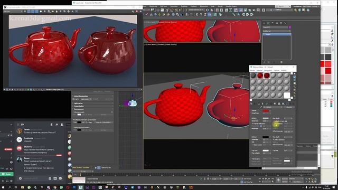This screenshot has width=338, height=190.
Task: Click the black Refract color swatch
Action: (x=266, y=137)
